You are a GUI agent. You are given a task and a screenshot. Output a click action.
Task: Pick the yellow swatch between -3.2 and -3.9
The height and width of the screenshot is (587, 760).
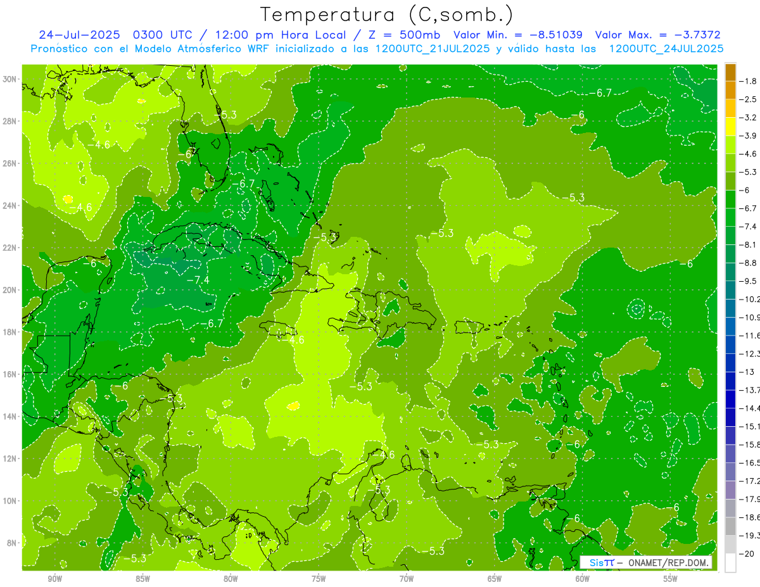coord(730,127)
